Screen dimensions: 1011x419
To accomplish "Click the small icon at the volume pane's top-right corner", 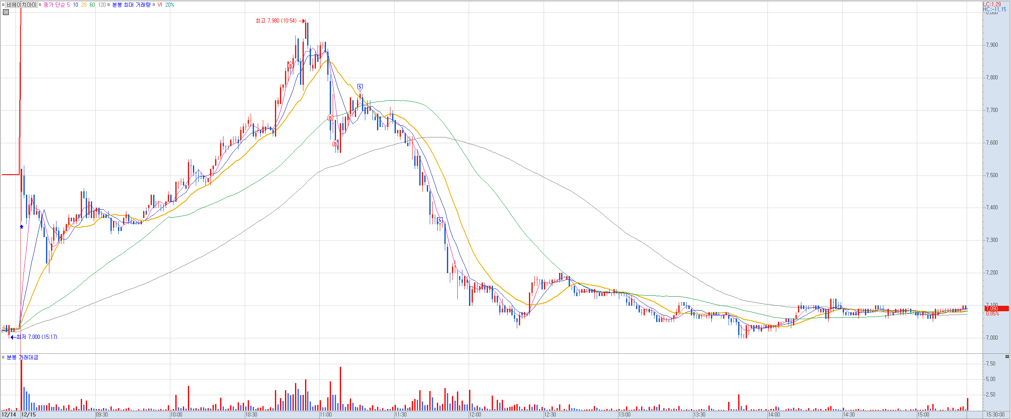I will pos(1007,356).
